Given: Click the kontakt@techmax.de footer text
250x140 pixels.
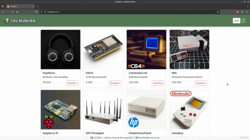Looking at the screenshot, I should (x=149, y=138).
